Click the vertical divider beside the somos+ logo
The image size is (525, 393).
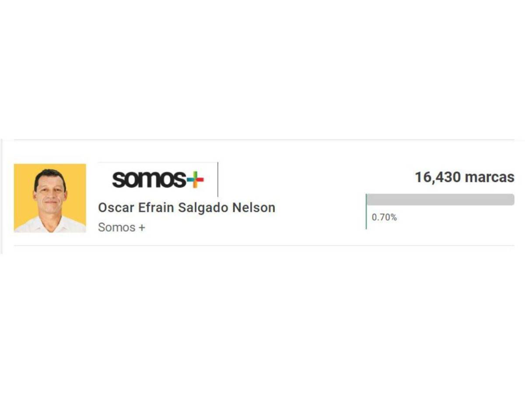pos(217,179)
